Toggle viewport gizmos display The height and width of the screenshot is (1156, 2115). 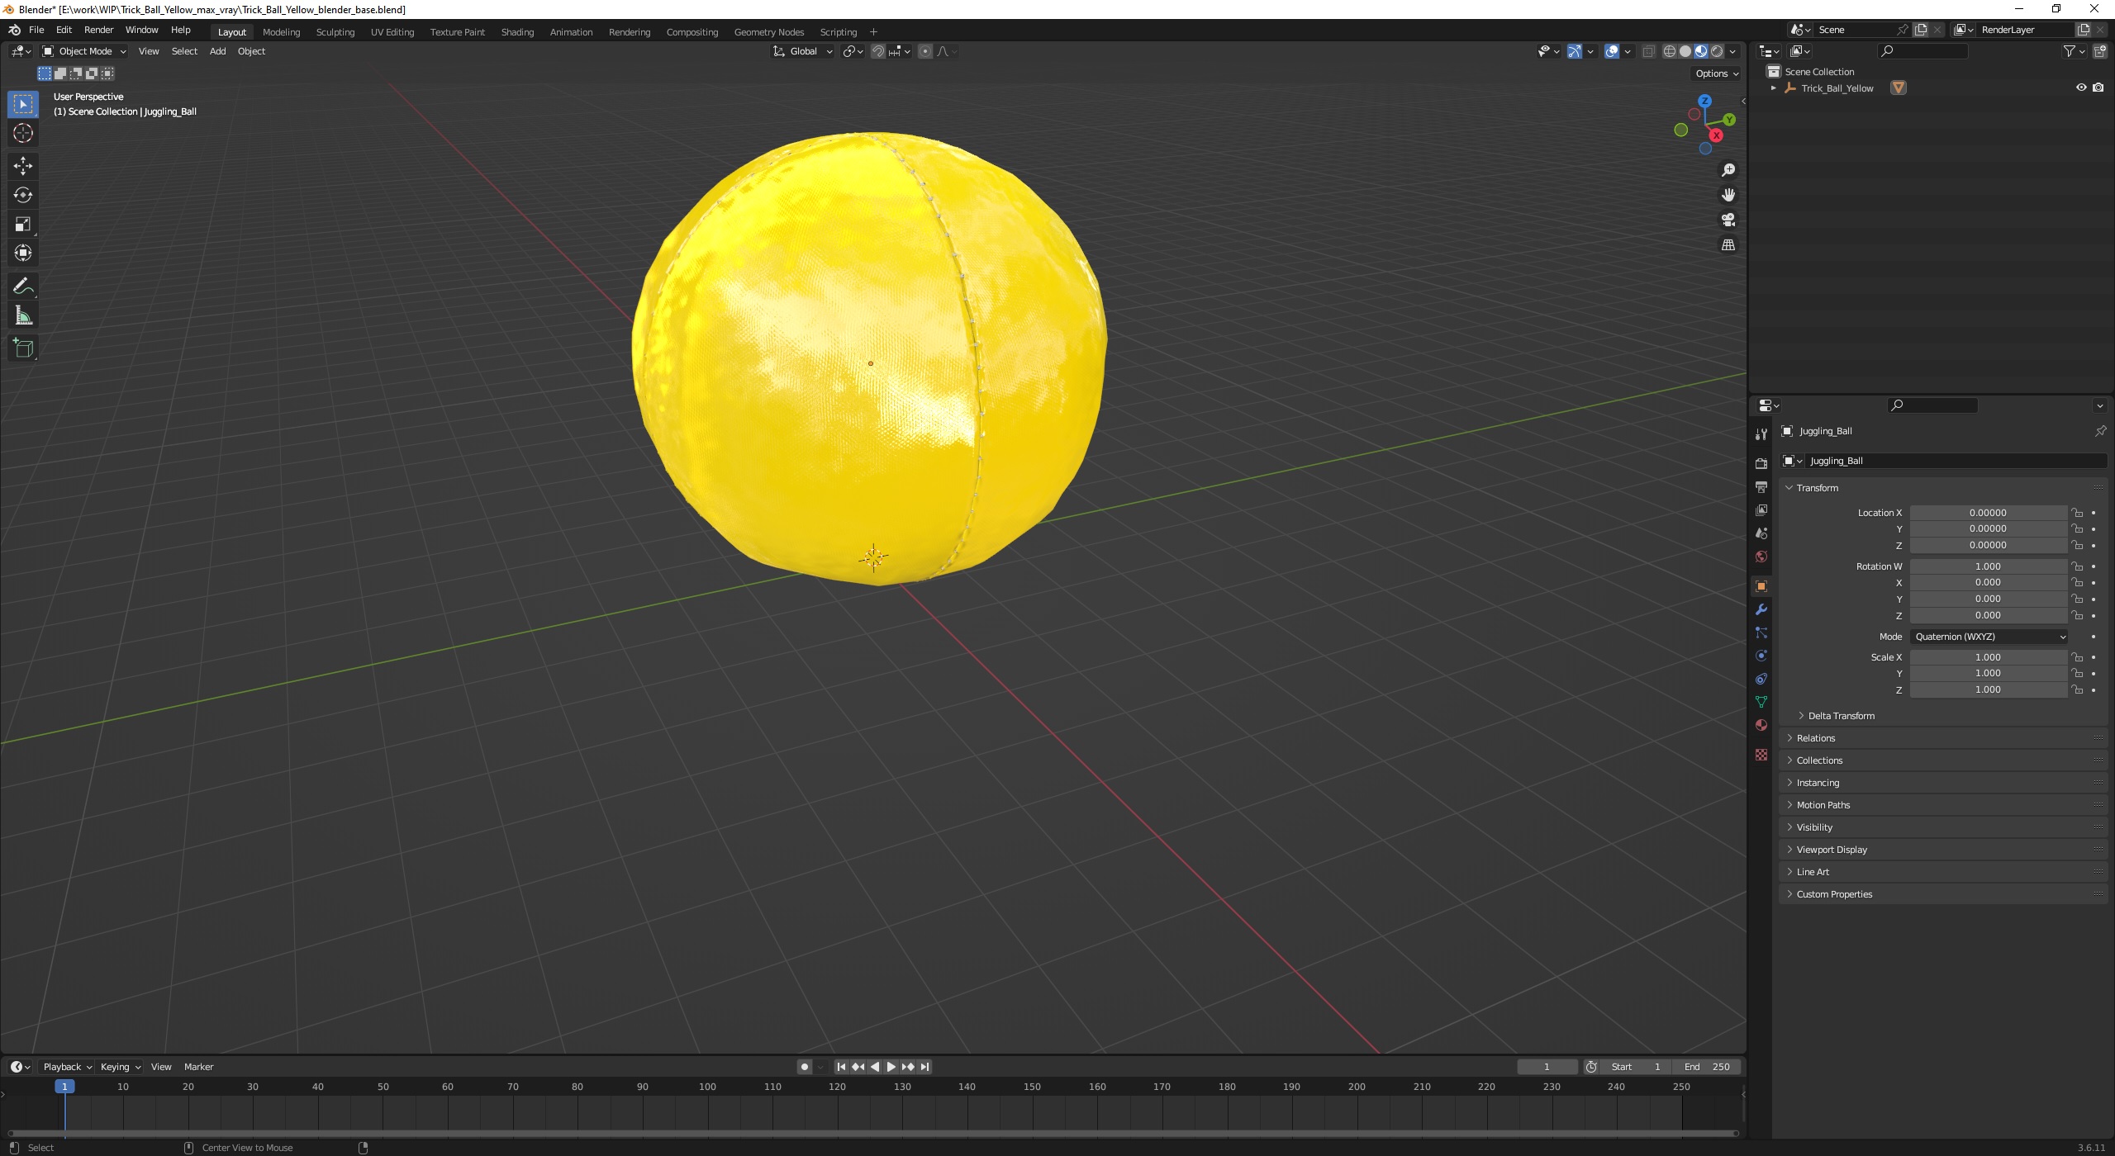(x=1575, y=51)
